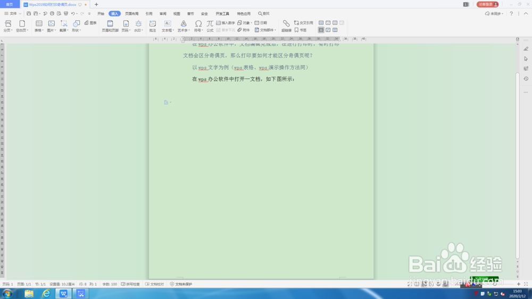Open File Explorer from taskbar
The image size is (532, 299).
[x=29, y=294]
